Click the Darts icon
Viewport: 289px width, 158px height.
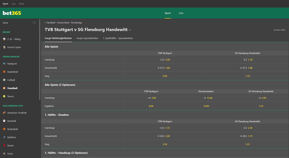[x=4, y=154]
